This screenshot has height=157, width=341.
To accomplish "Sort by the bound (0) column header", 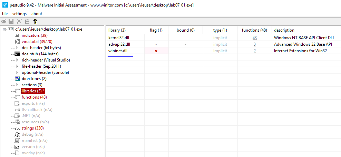I will tap(185, 30).
